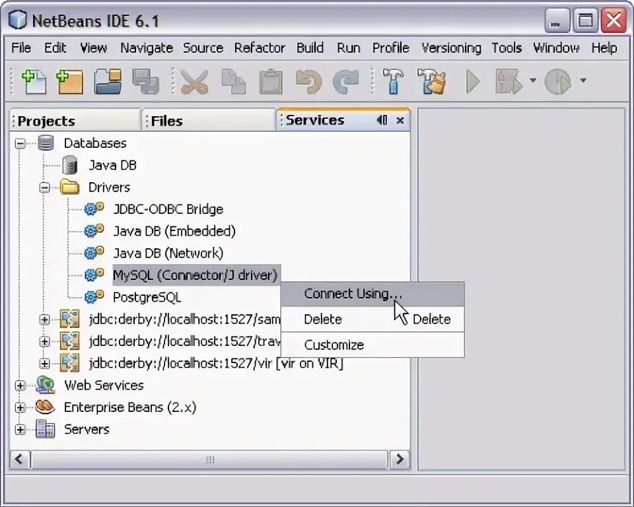Viewport: 634px width, 507px height.
Task: Switch to the Projects tab
Action: (x=75, y=121)
